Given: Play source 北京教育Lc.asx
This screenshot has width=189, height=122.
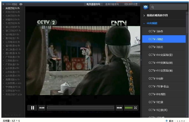Looking at the screenshot, I should [14, 83].
